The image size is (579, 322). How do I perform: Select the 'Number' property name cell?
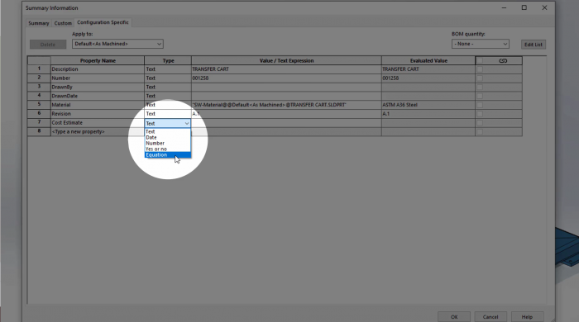click(98, 78)
